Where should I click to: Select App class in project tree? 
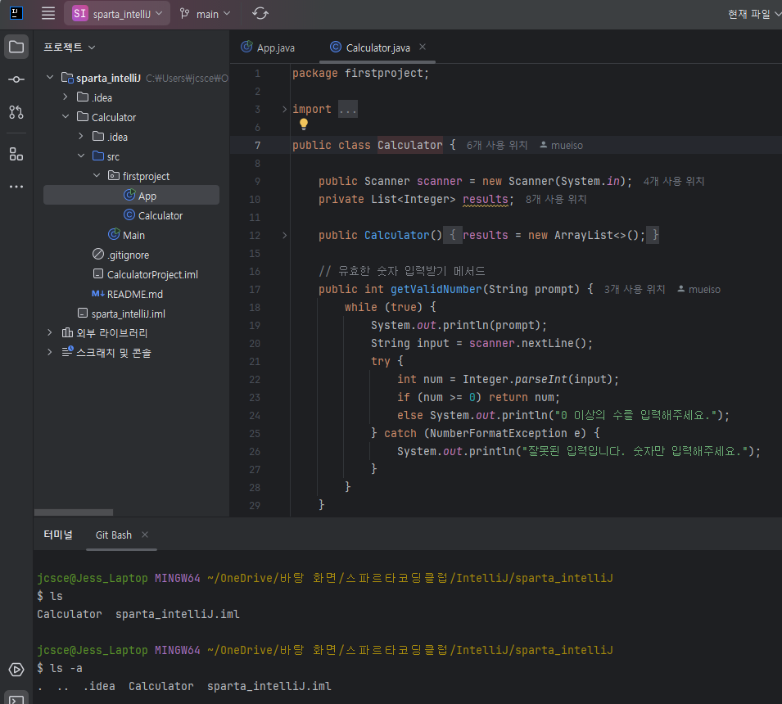point(131,196)
